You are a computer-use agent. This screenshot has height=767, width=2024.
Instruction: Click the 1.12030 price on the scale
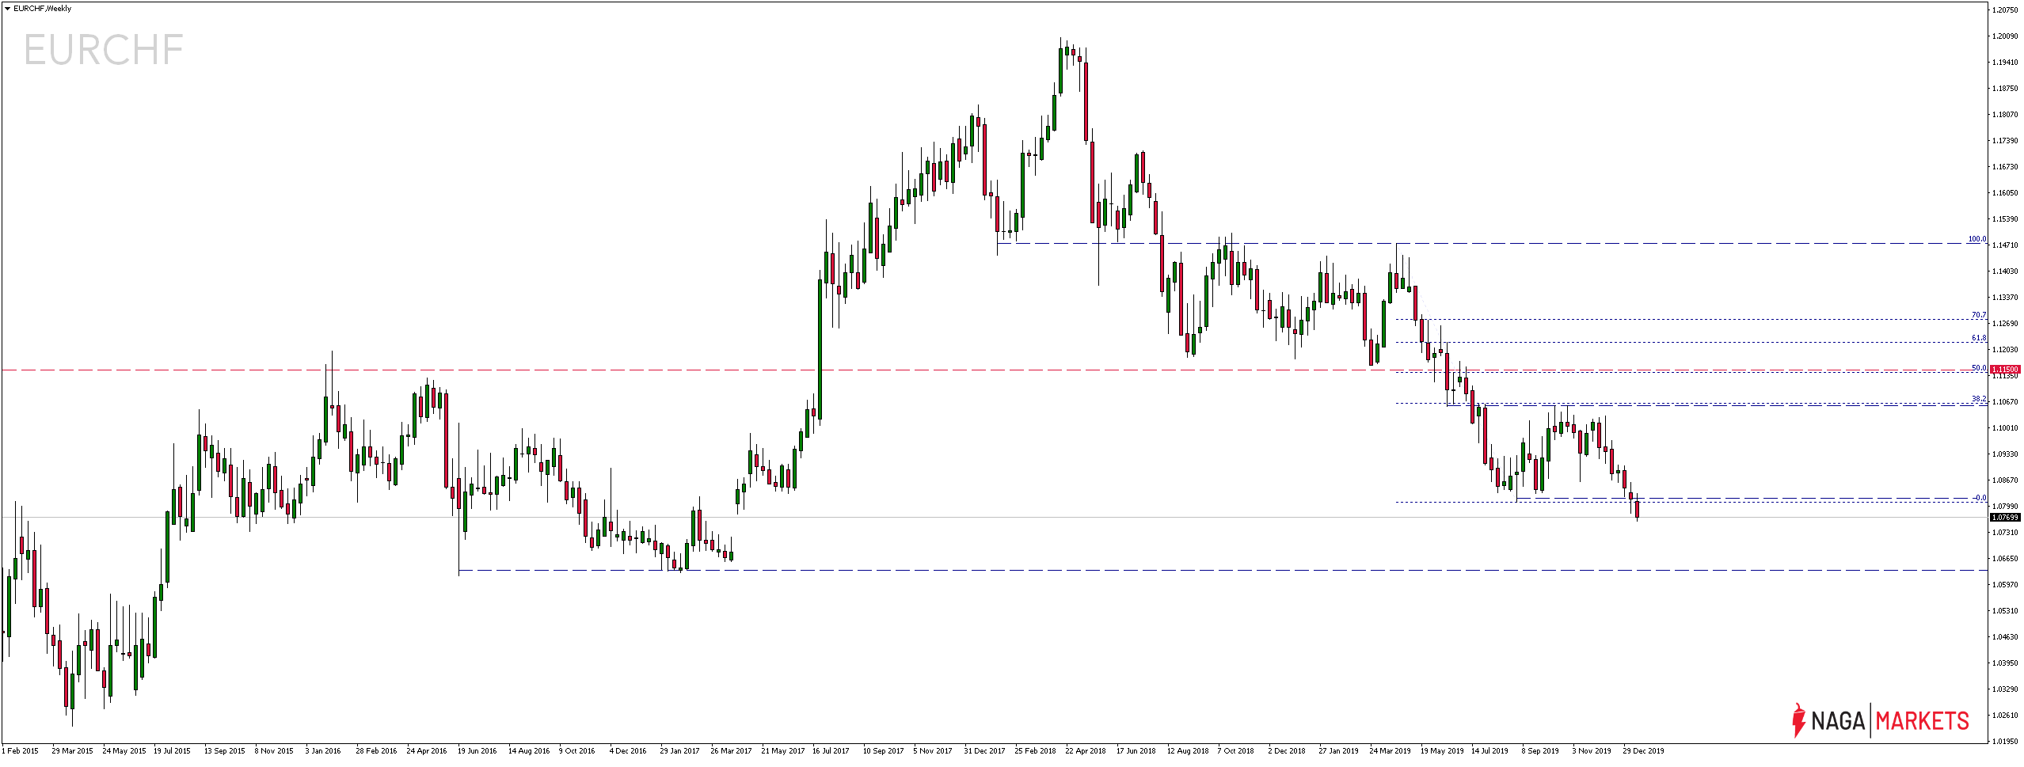(2004, 350)
